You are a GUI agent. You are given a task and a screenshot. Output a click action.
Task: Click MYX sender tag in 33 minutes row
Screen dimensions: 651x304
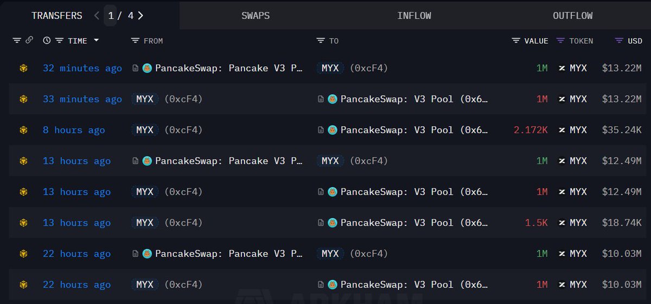145,99
